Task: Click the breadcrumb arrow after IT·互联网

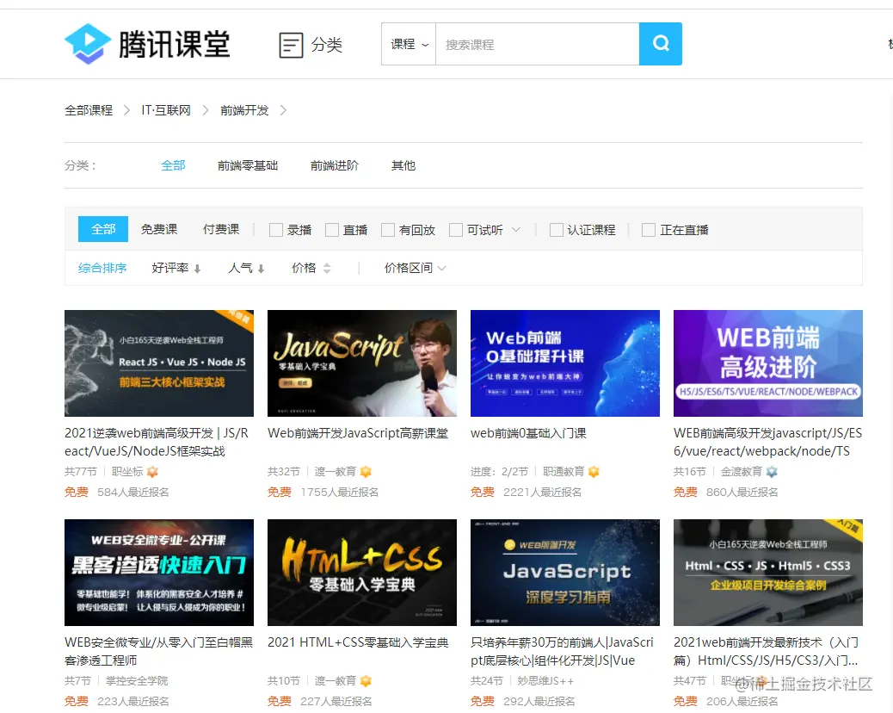Action: [x=205, y=110]
